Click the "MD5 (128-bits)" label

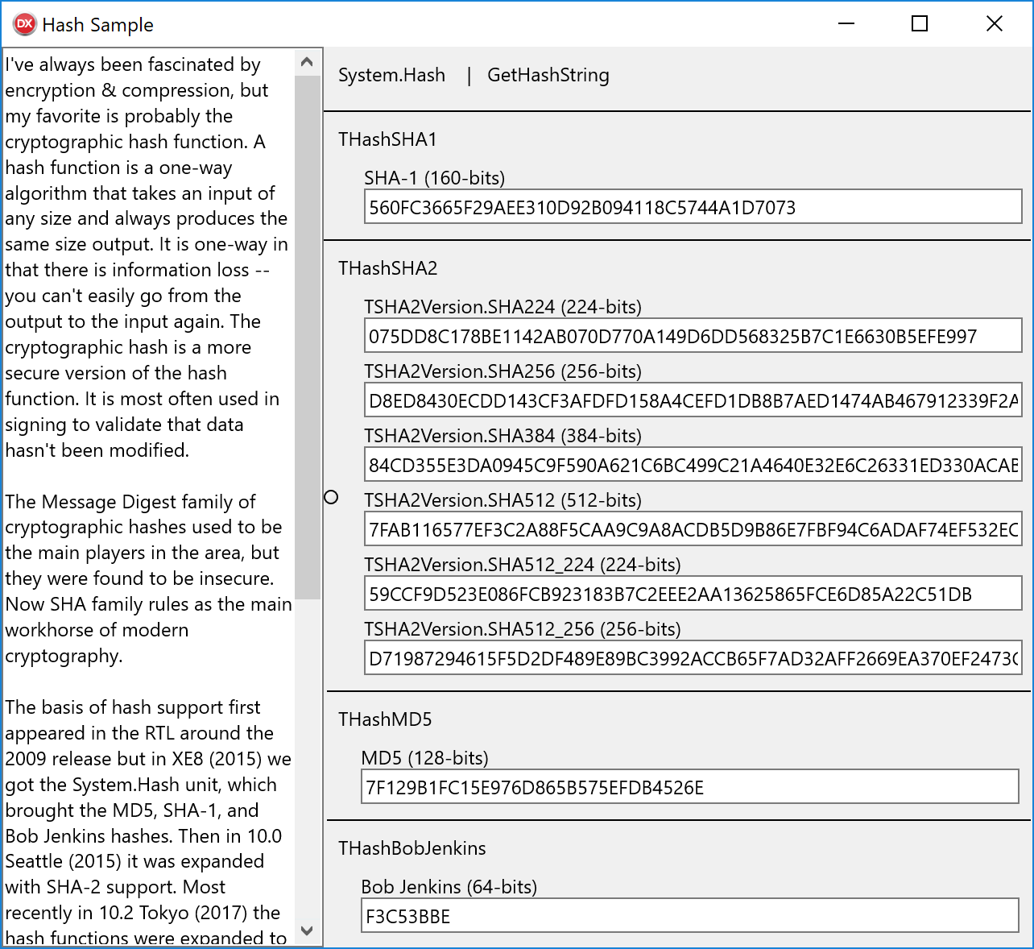424,758
